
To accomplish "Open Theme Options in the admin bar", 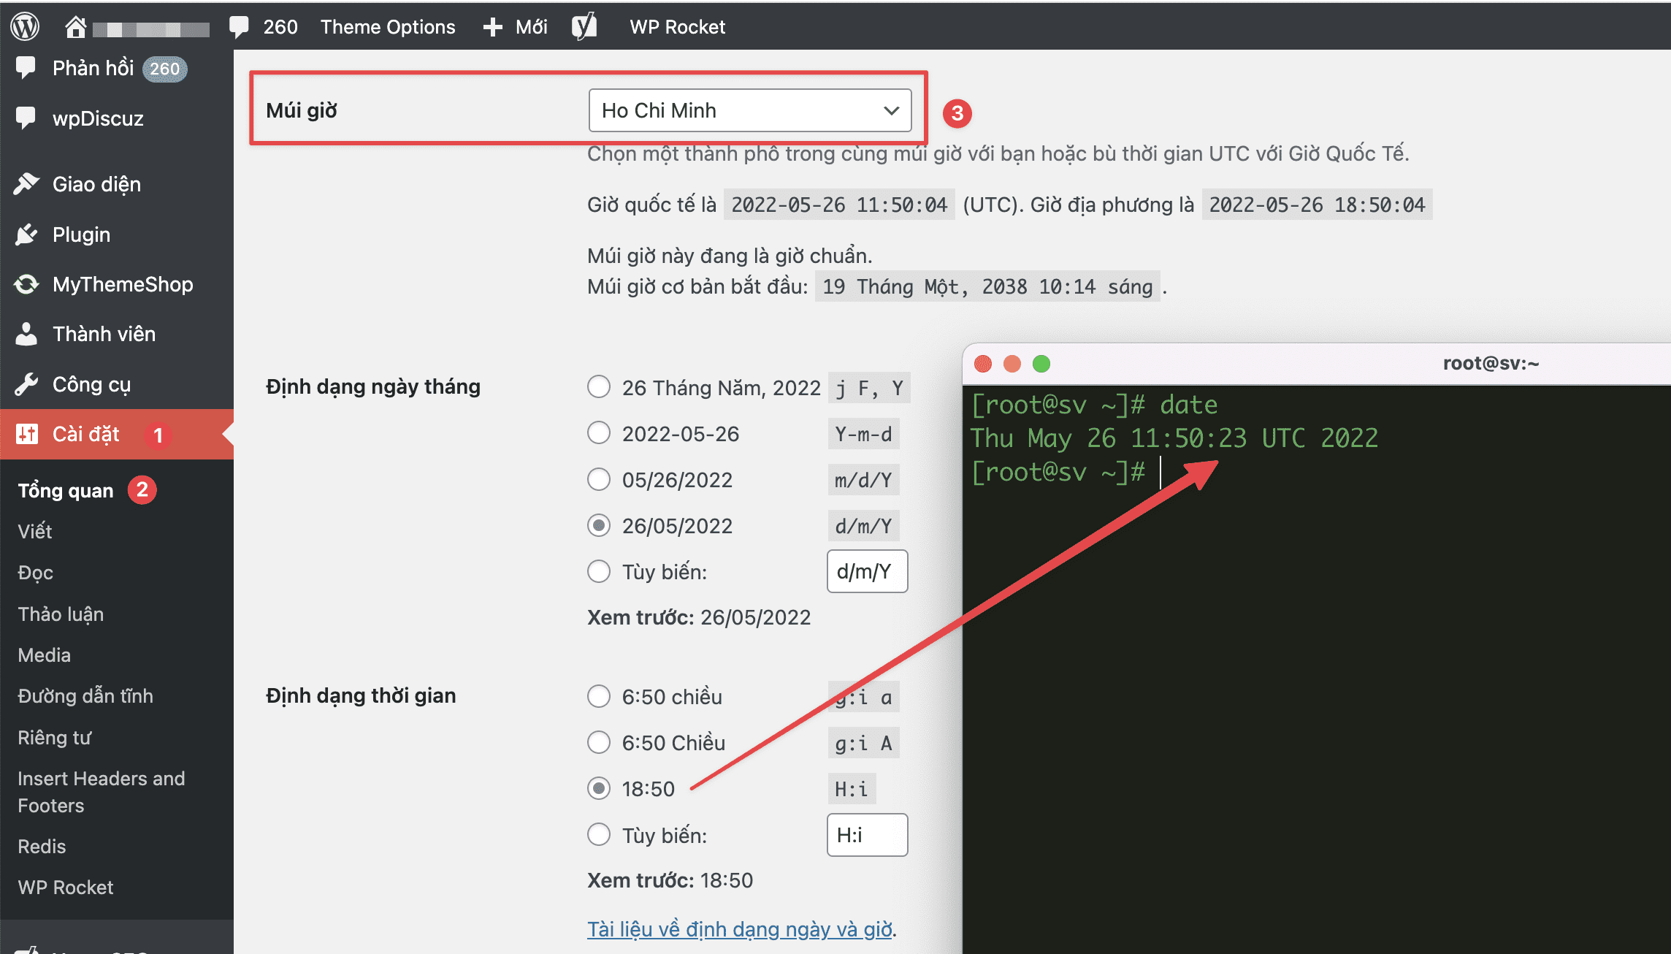I will 388,26.
